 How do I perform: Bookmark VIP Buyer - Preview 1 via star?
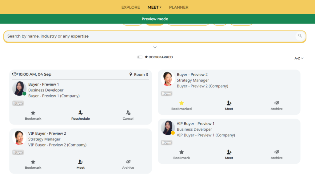pos(181,152)
